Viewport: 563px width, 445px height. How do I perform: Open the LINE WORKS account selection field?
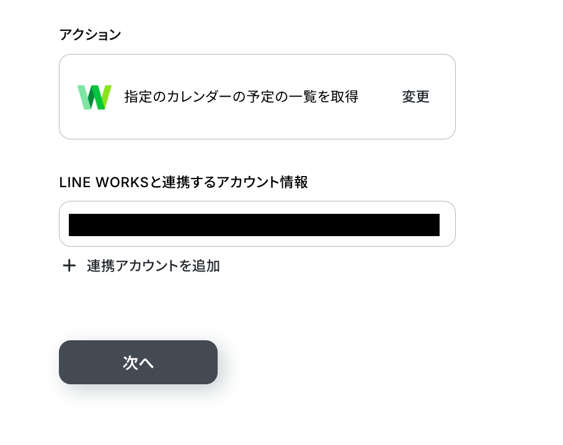(257, 224)
